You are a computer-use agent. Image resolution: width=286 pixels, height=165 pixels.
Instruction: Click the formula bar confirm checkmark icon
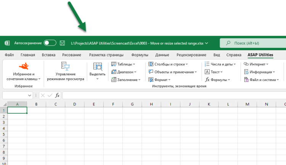[x=50, y=95]
